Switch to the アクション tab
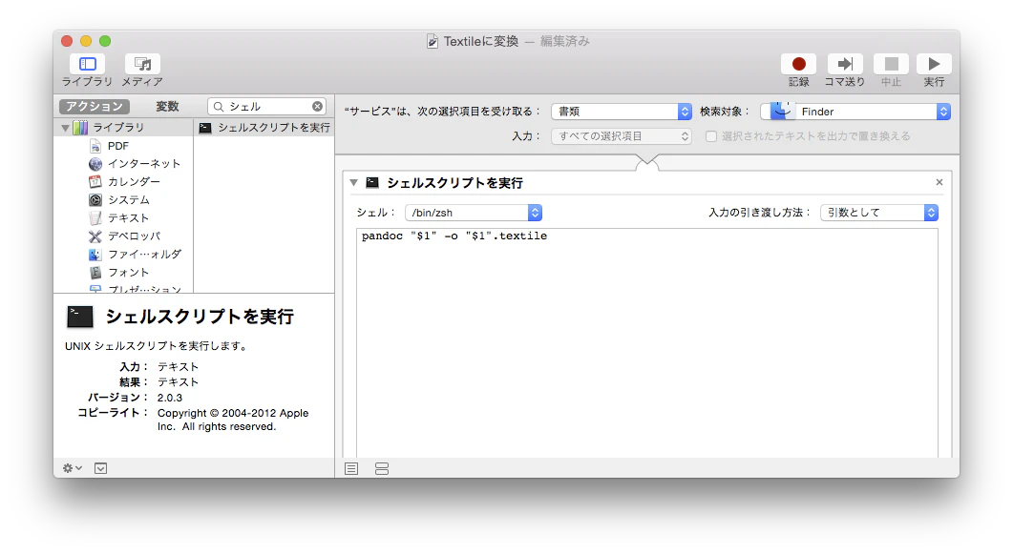1013x554 pixels. coord(95,107)
